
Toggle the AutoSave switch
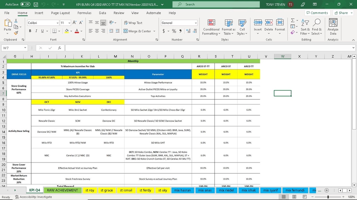[25, 4]
